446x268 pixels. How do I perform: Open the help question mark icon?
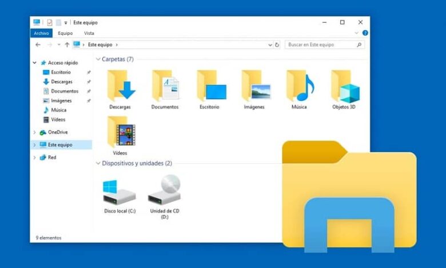pos(365,33)
